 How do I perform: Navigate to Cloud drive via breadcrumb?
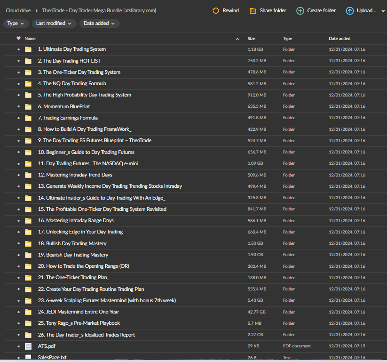[x=18, y=10]
